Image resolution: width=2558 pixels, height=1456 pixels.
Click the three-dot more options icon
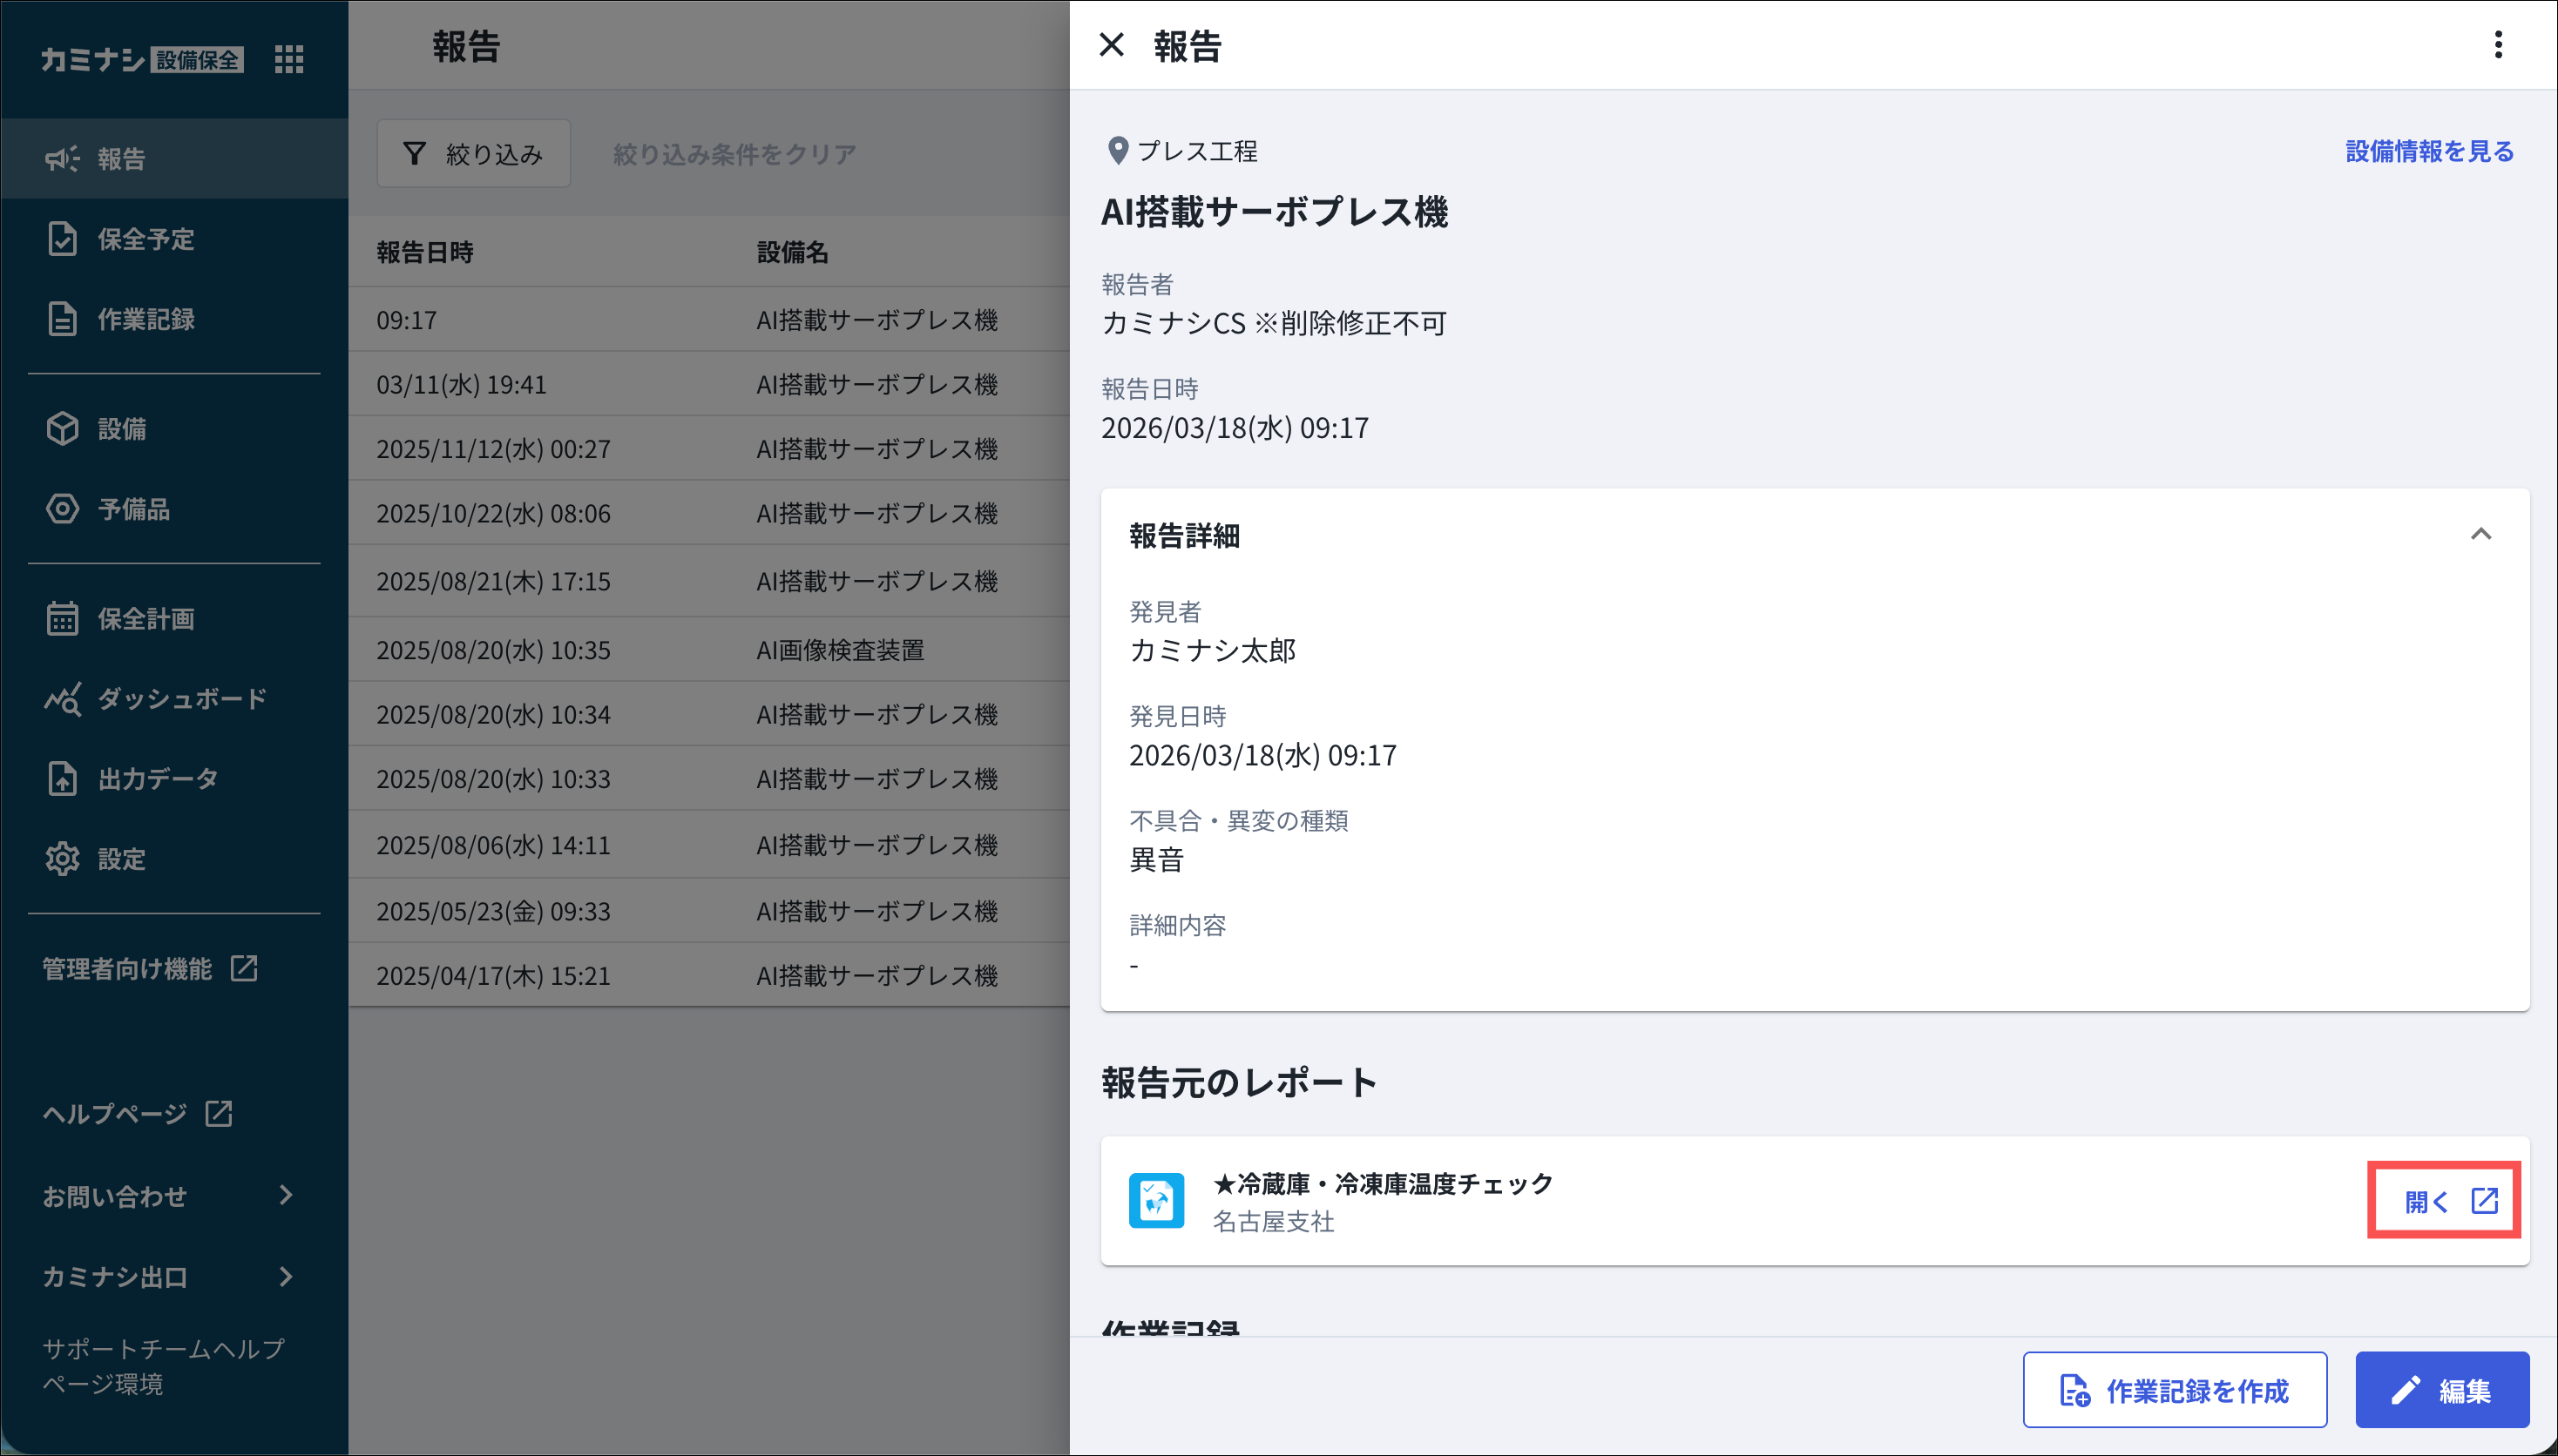(x=2497, y=45)
